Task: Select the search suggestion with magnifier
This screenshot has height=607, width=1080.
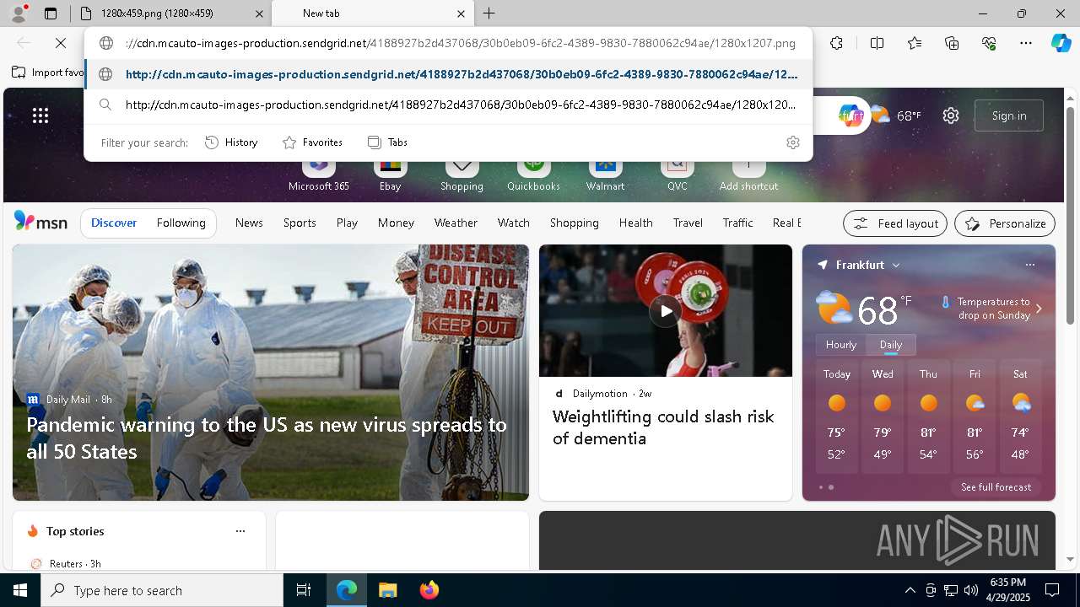Action: [448, 105]
